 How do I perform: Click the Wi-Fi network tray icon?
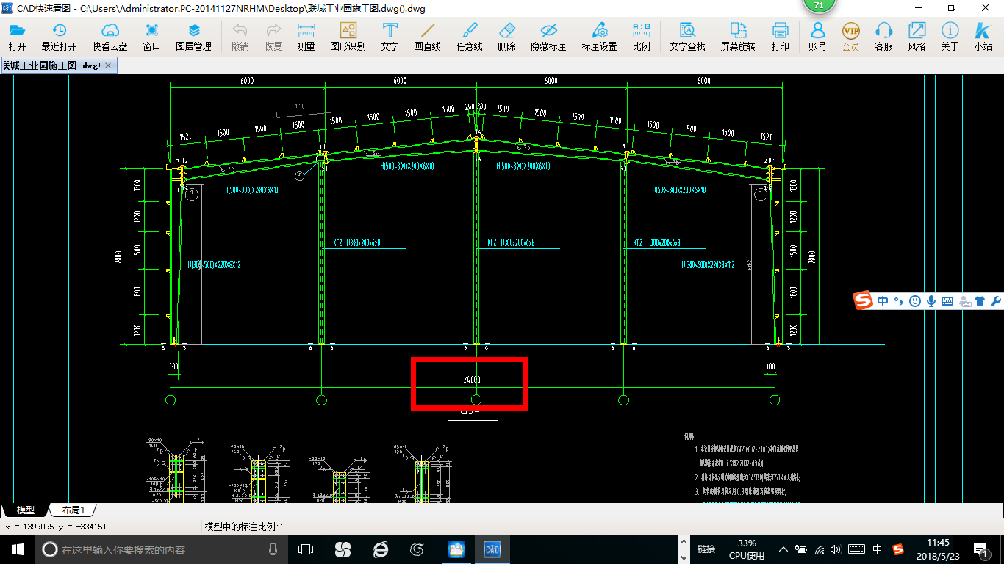click(x=820, y=549)
